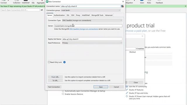The height and width of the screenshot is (105, 187).
Task: Open Studio 3T Power User manual link
Action: point(149,97)
